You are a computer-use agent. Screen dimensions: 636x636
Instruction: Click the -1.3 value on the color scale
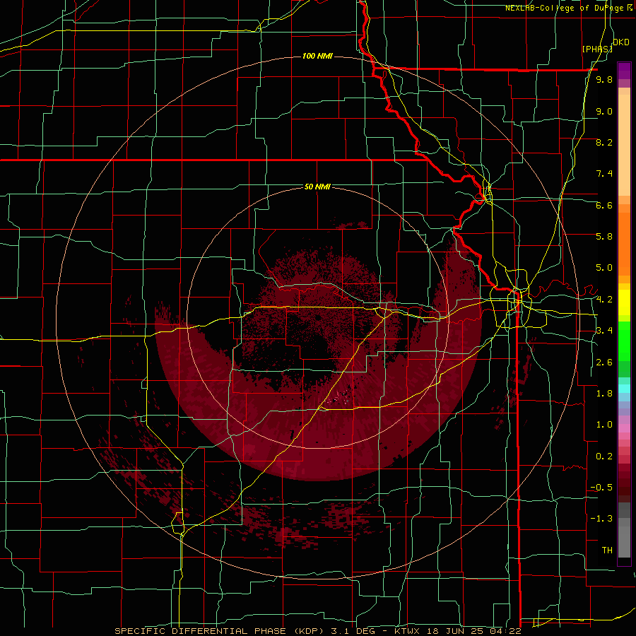[x=601, y=519]
